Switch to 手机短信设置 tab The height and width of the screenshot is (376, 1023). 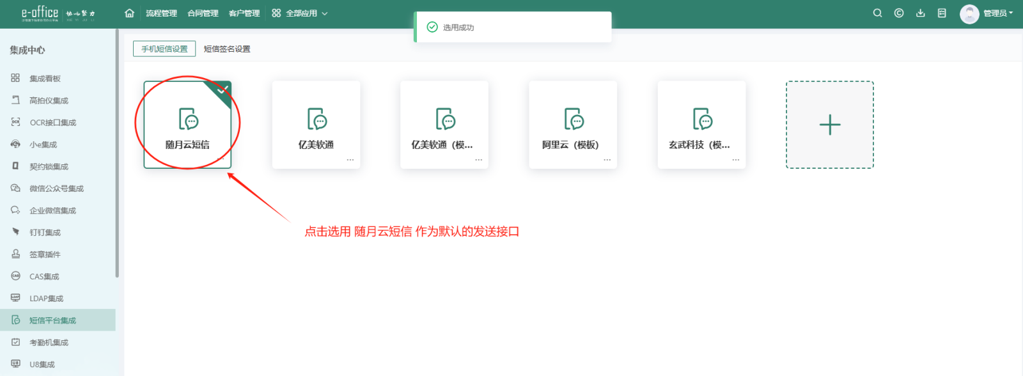pyautogui.click(x=164, y=49)
